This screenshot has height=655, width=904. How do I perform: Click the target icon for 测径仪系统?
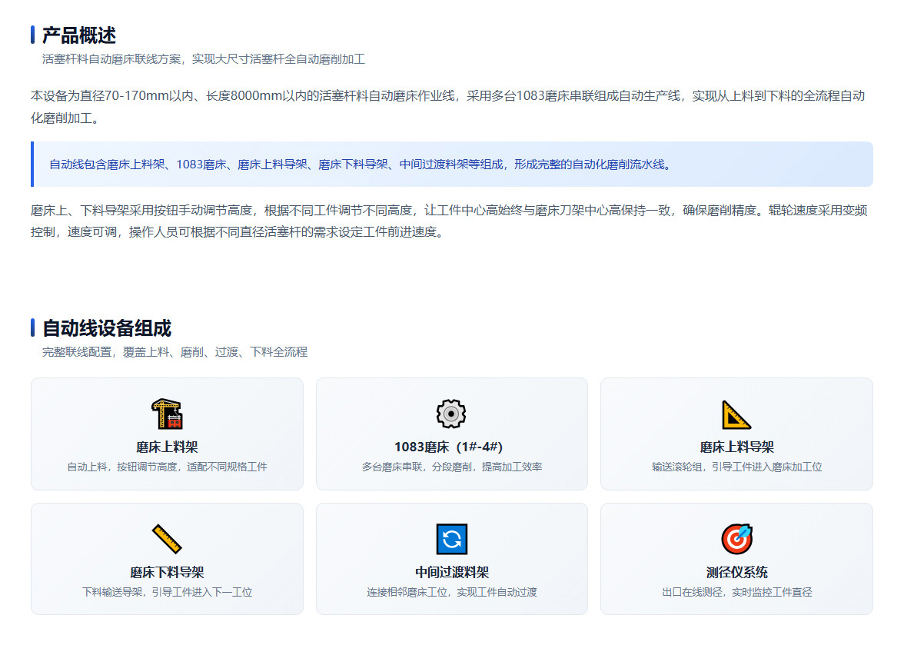736,539
